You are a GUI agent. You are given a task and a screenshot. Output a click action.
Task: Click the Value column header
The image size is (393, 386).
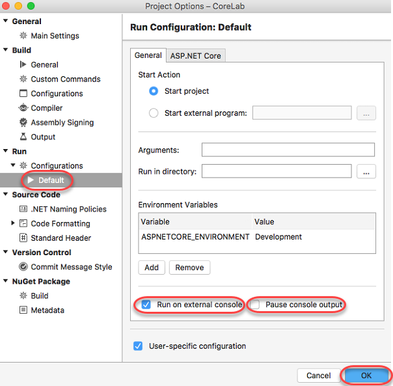[x=314, y=222]
